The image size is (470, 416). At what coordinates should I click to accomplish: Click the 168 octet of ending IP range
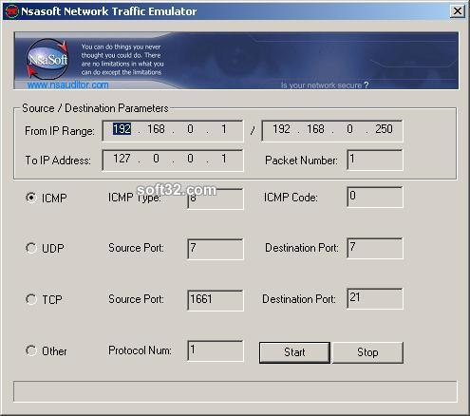click(x=315, y=129)
